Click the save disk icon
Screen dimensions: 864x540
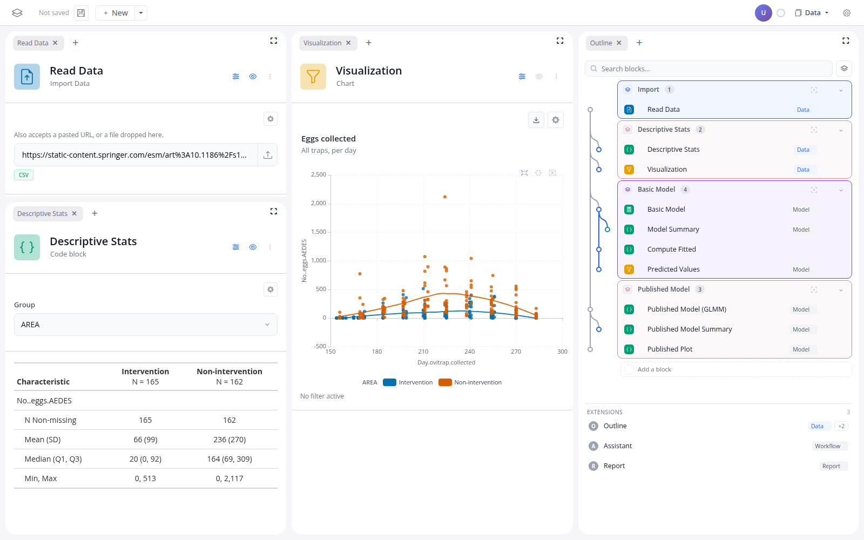[81, 13]
